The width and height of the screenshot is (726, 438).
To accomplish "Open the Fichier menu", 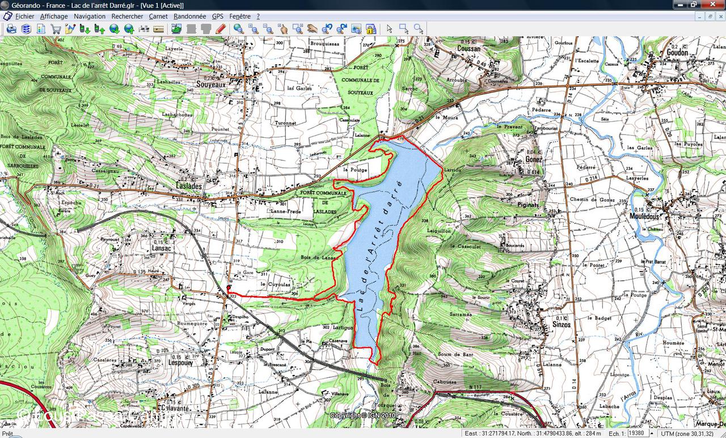I will coord(24,16).
